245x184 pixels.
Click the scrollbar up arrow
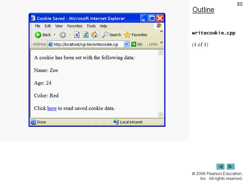click(161, 52)
